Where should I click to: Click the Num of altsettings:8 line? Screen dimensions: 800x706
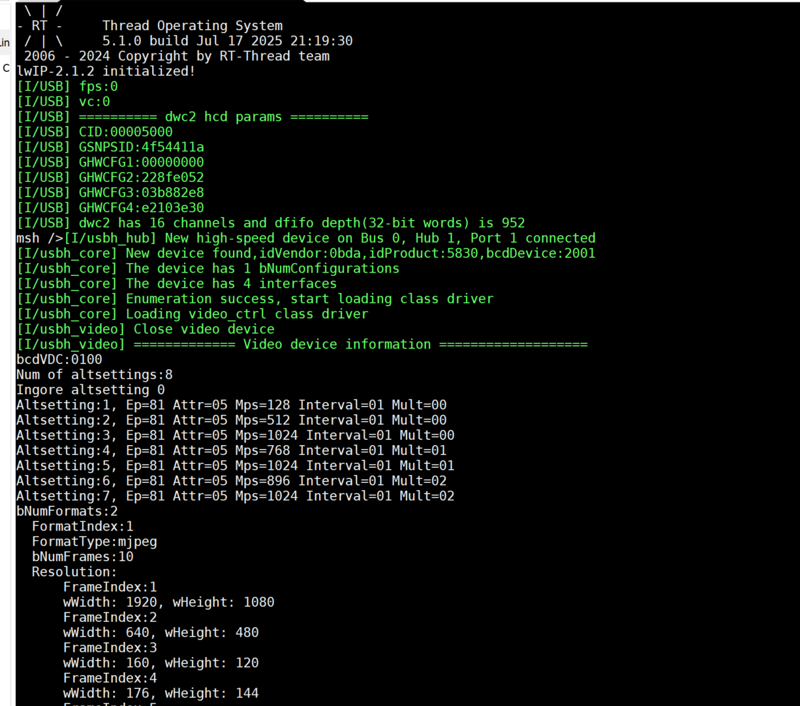click(94, 375)
